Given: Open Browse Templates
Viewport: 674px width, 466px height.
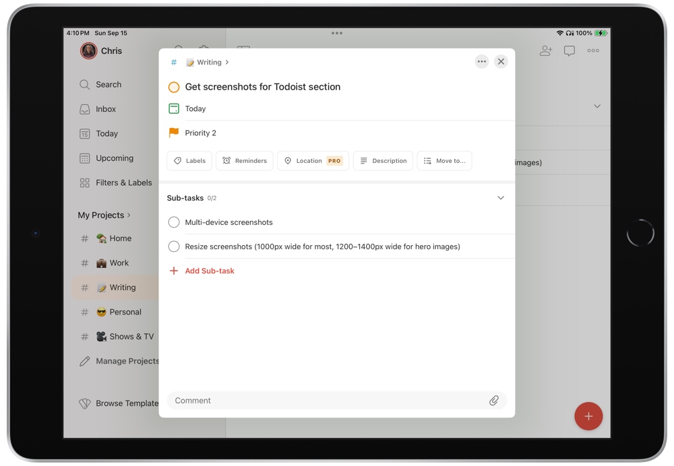Looking at the screenshot, I should 119,403.
